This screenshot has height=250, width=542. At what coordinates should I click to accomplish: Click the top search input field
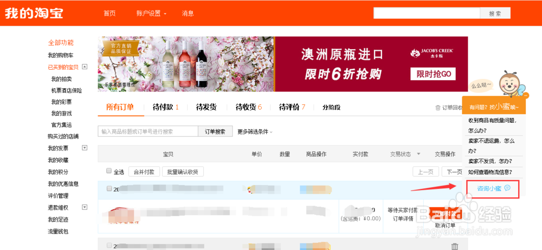coord(427,13)
